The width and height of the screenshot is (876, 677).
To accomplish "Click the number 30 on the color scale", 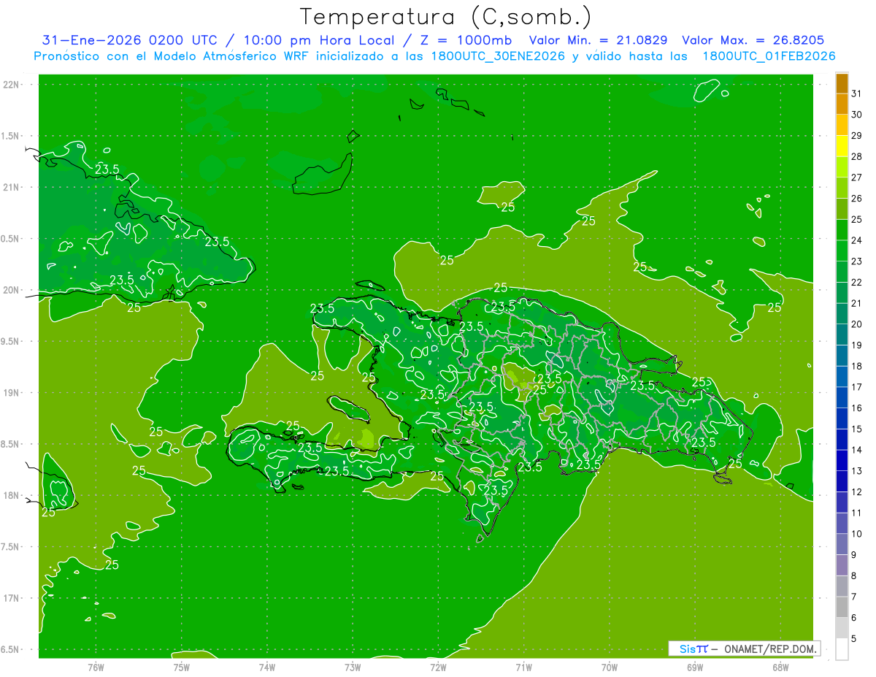I will pos(857,115).
